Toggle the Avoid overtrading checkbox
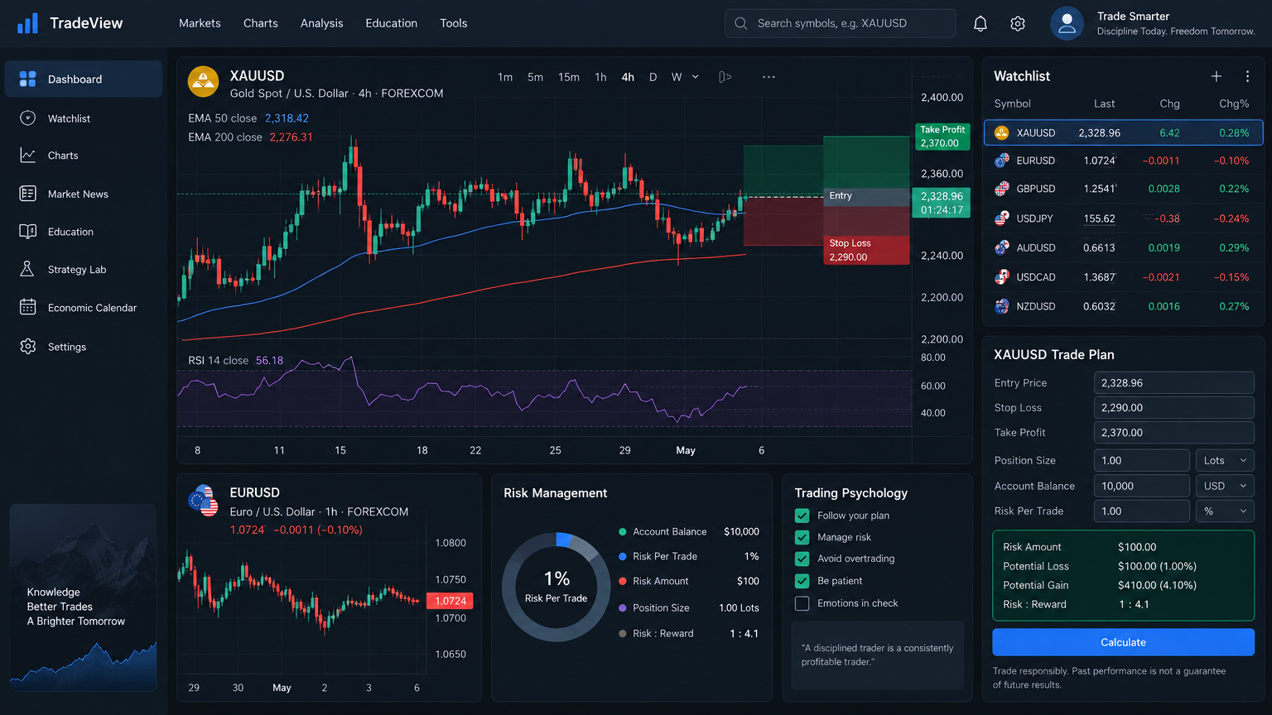The height and width of the screenshot is (715, 1272). pyautogui.click(x=802, y=559)
